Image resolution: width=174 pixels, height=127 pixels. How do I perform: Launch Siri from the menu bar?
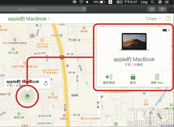point(160,2)
